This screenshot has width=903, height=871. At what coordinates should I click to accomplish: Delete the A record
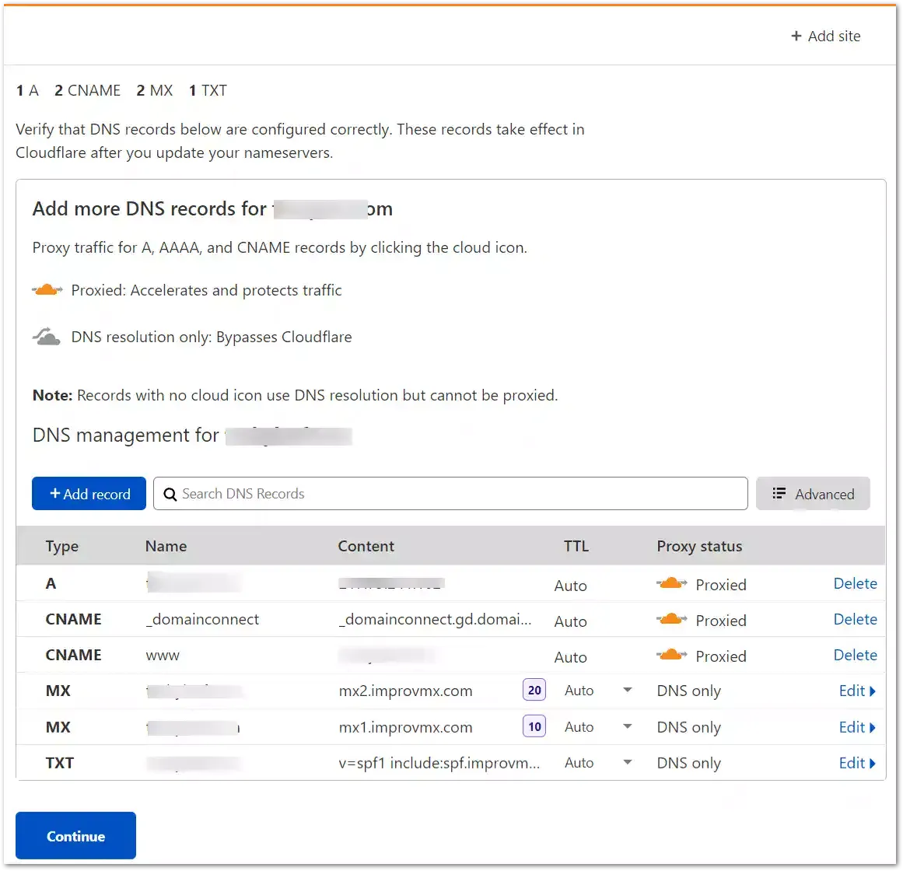[856, 584]
